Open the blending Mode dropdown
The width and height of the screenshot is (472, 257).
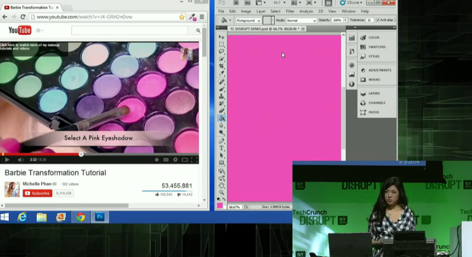click(x=301, y=20)
